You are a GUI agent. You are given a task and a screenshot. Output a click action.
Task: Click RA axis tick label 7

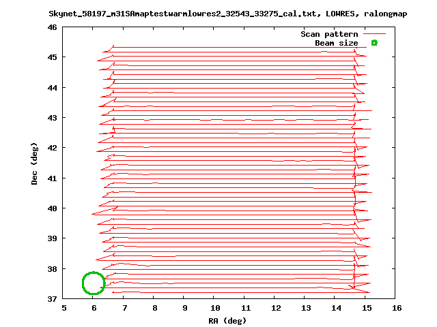(x=124, y=308)
